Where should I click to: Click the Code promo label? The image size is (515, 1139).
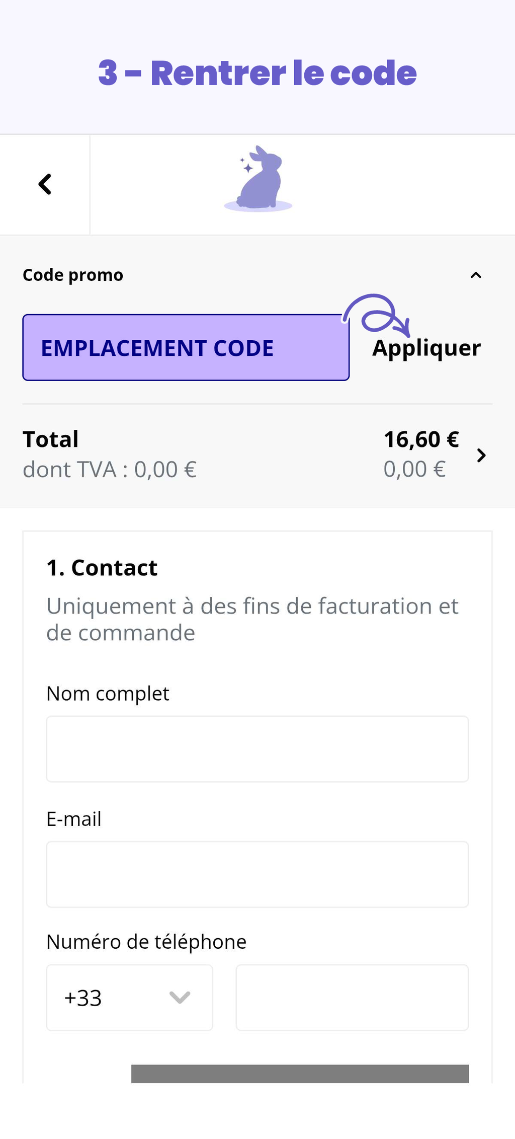point(73,275)
